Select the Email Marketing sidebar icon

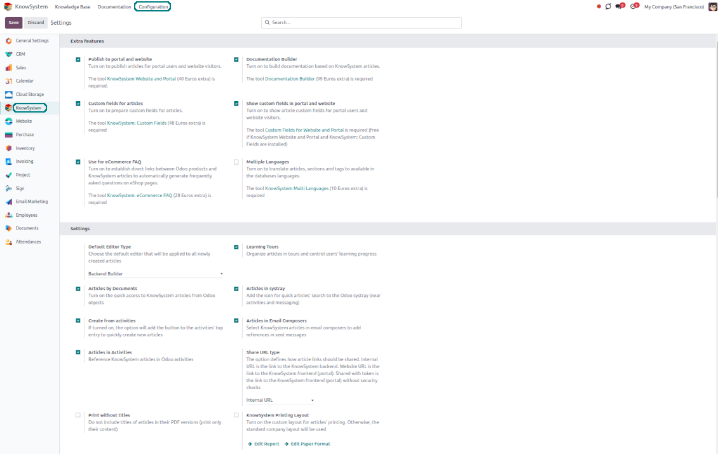pos(8,202)
